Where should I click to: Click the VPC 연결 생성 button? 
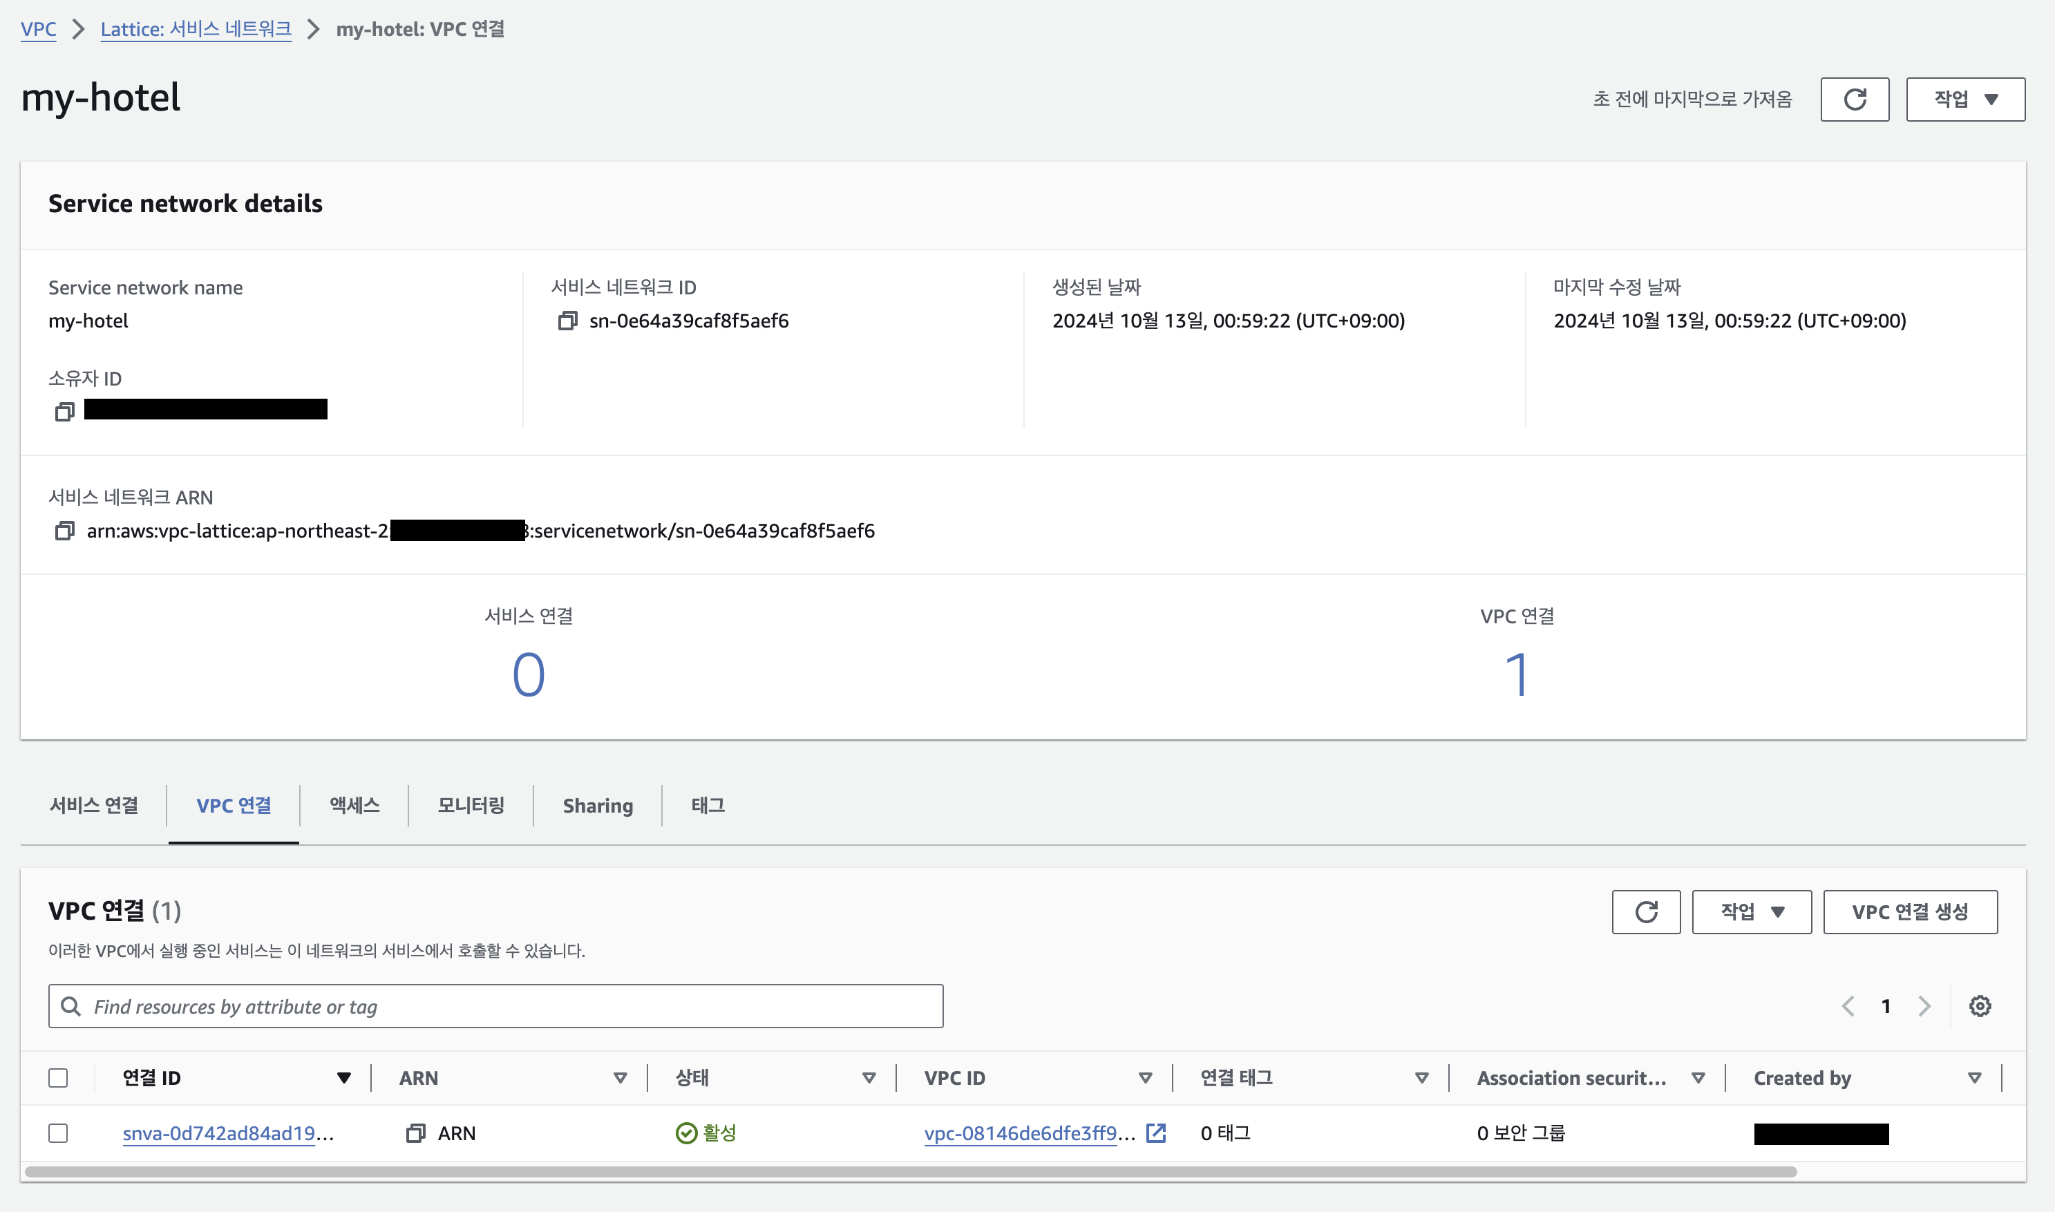click(x=1910, y=911)
